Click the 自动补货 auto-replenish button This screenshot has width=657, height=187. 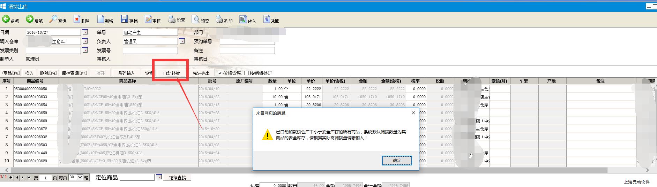point(171,73)
